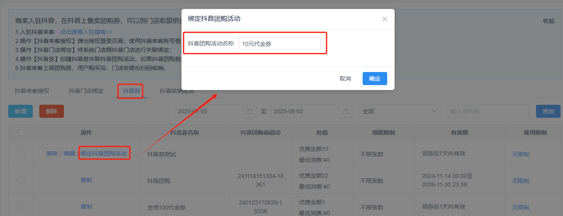Screen dimensions: 563x216
Task: Click the calendar icon in start date field
Action: tap(250, 111)
